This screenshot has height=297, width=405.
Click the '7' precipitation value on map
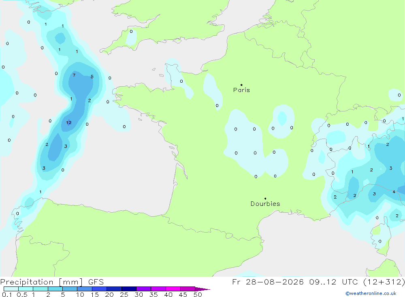[74, 75]
